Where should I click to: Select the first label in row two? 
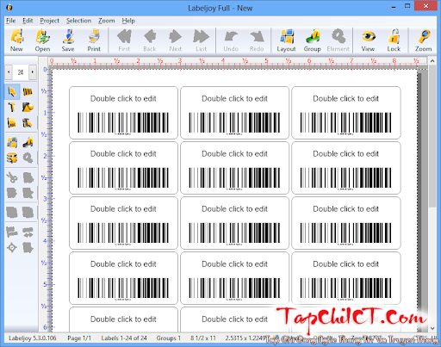123,168
